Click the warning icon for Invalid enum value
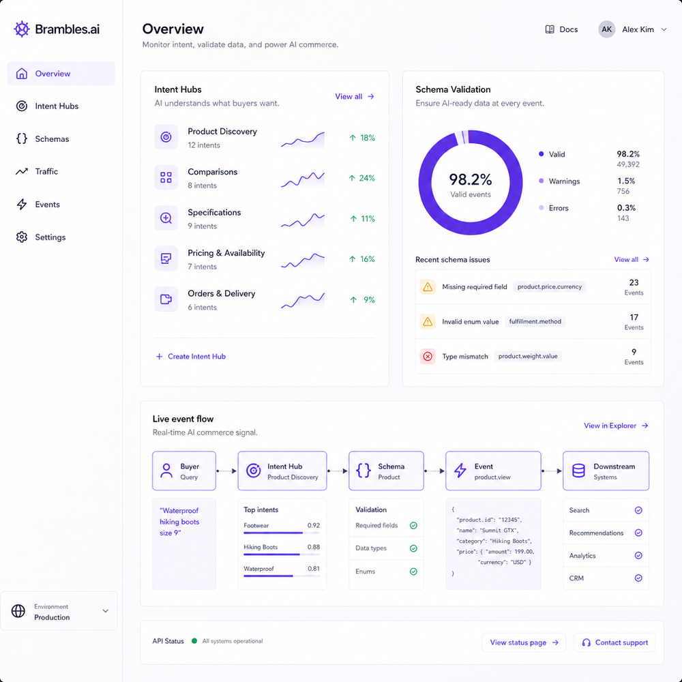 click(x=428, y=321)
